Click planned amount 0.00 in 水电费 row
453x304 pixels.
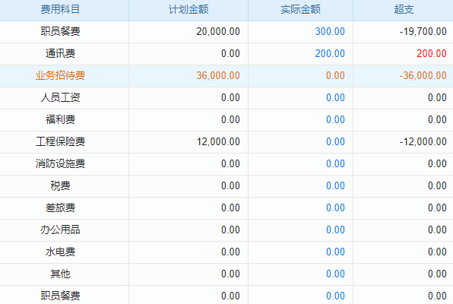pos(230,252)
